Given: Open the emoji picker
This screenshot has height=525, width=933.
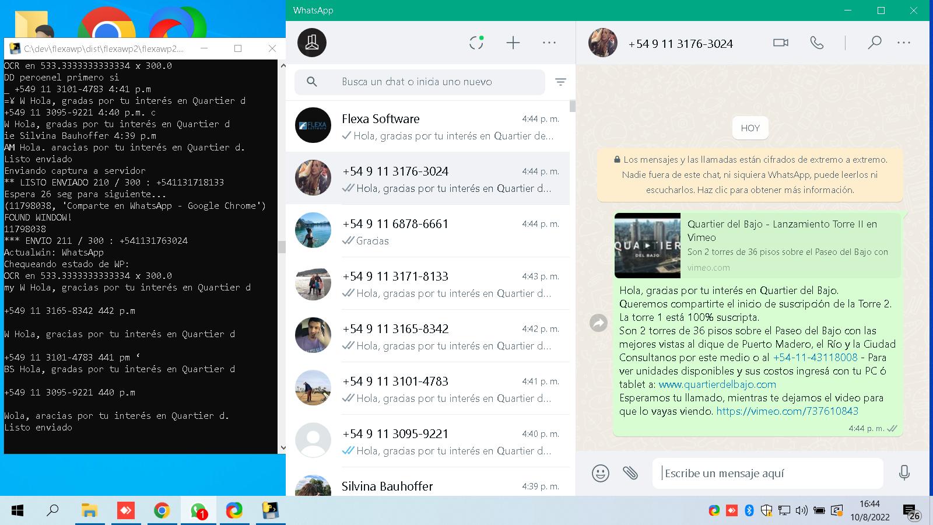Looking at the screenshot, I should [601, 473].
